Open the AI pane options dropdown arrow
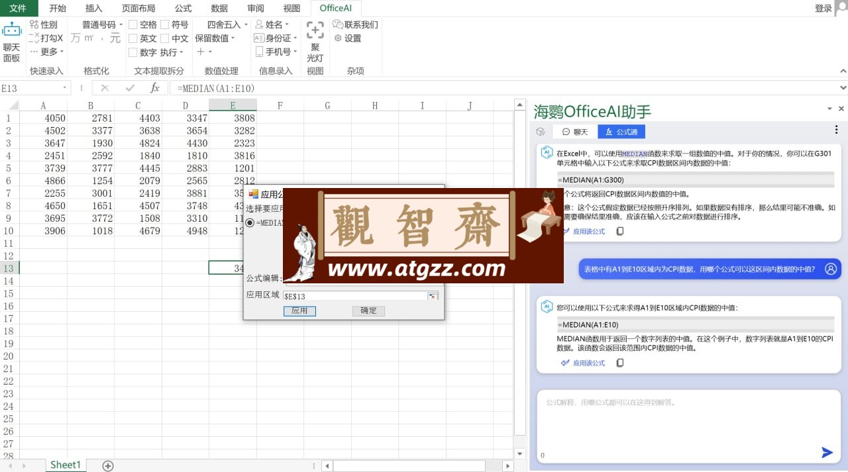The height and width of the screenshot is (472, 848). click(x=829, y=109)
